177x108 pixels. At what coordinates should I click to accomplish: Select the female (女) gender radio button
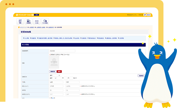point(53,98)
